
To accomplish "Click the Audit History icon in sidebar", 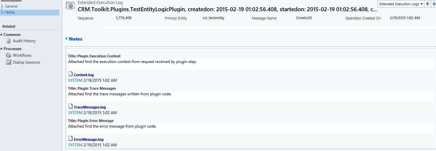I will [9, 41].
